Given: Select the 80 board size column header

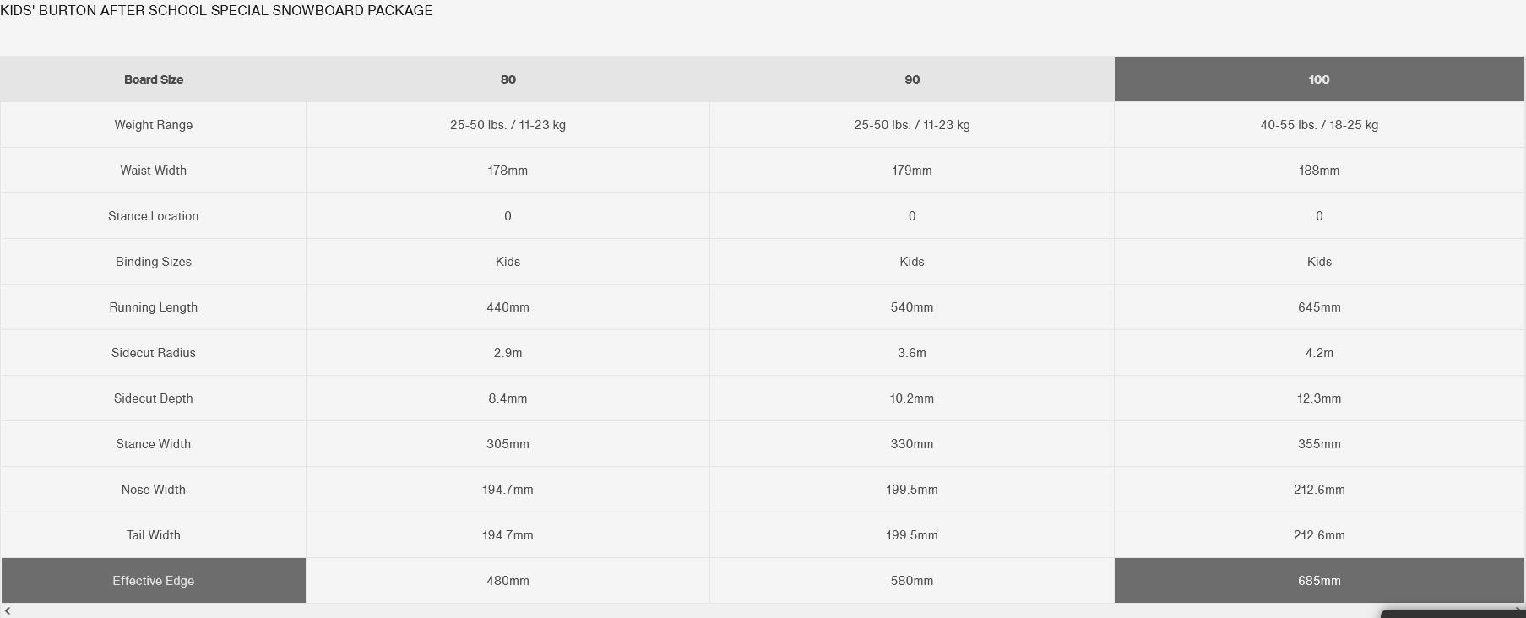Looking at the screenshot, I should [x=508, y=79].
